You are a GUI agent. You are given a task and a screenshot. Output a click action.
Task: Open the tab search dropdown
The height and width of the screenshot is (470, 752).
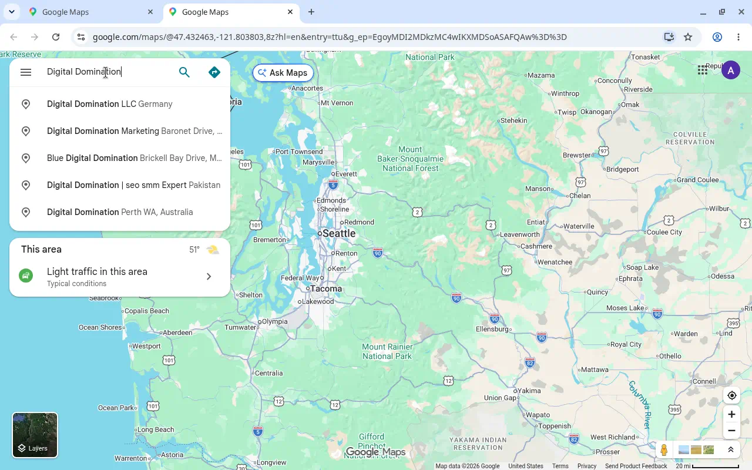pos(12,12)
